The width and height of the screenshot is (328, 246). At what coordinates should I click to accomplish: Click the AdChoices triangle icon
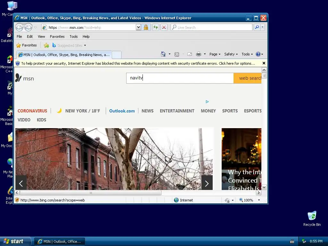[x=207, y=102]
